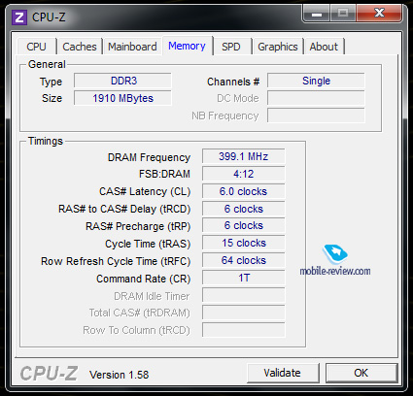
Task: Click the tRFC 64 clocks field
Action: [x=244, y=260]
